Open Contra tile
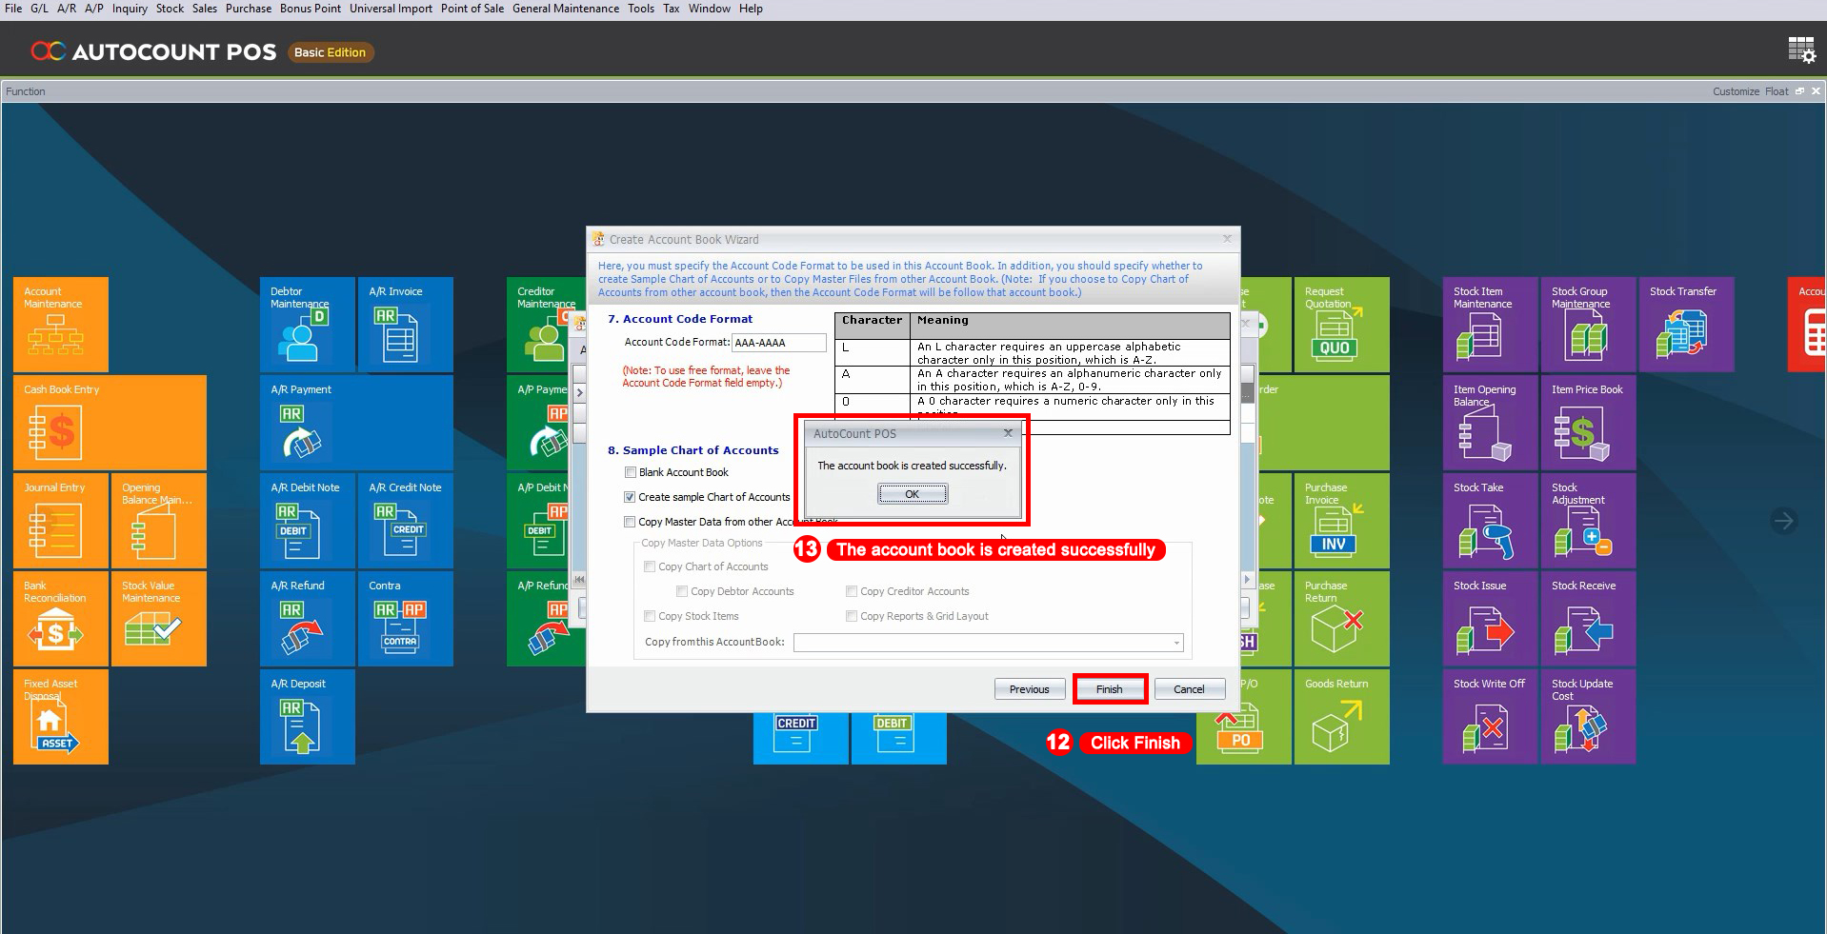 406,619
